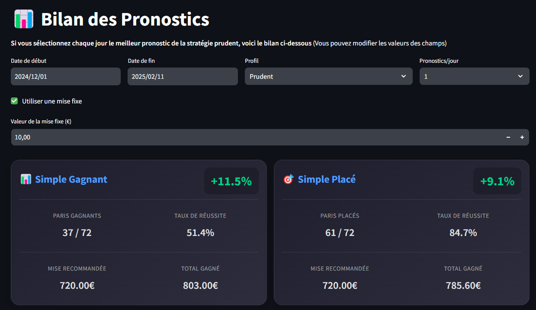Click the 803.00€ total gagné value
This screenshot has width=536, height=310.
(200, 285)
